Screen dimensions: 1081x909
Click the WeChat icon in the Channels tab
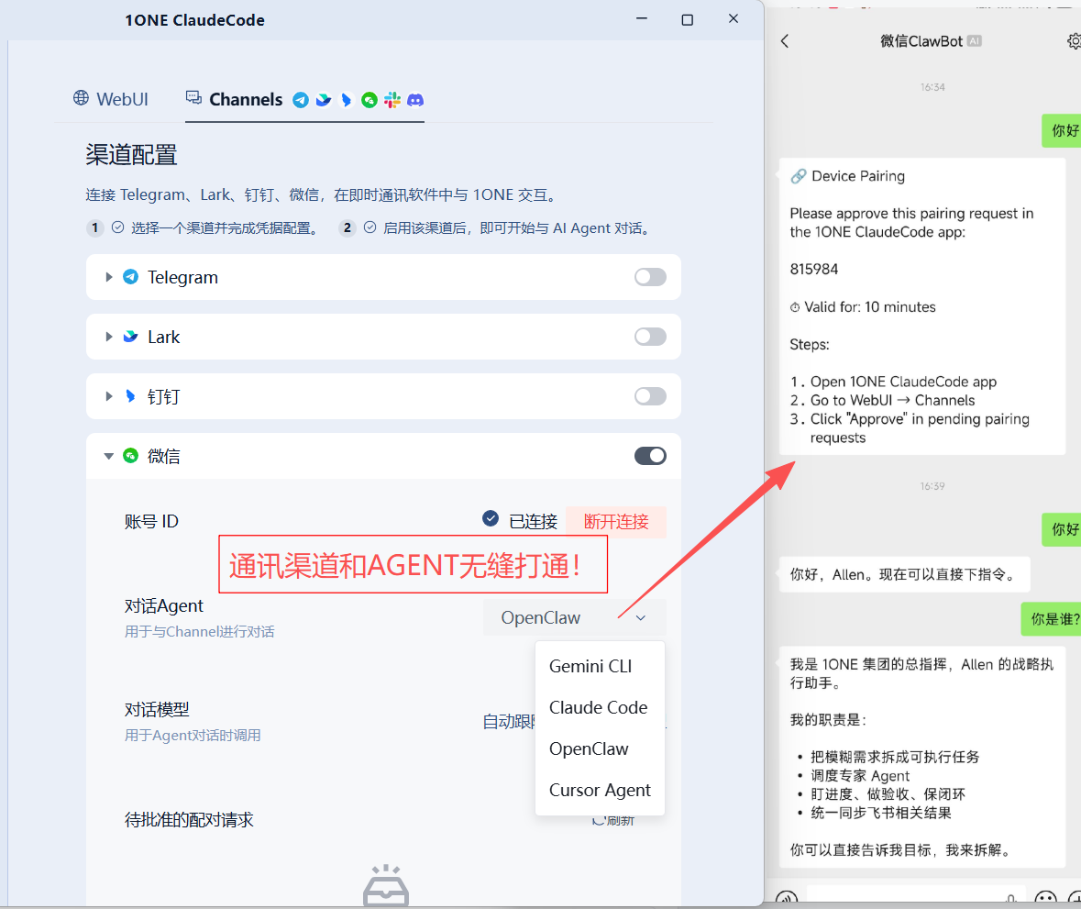pyautogui.click(x=370, y=100)
